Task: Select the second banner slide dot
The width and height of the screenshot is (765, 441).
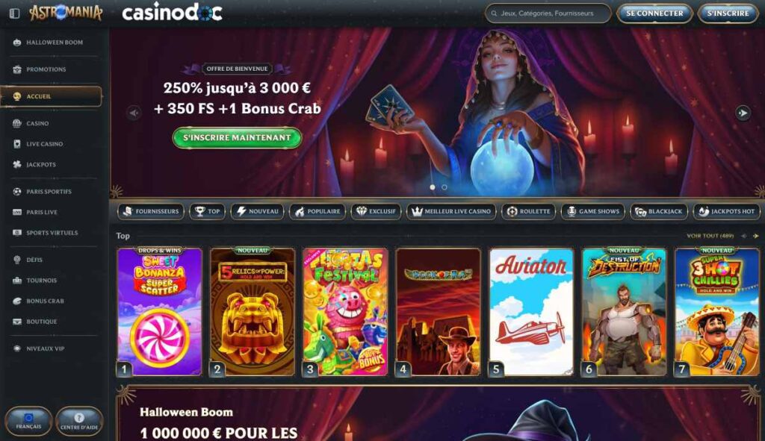Action: [x=444, y=187]
